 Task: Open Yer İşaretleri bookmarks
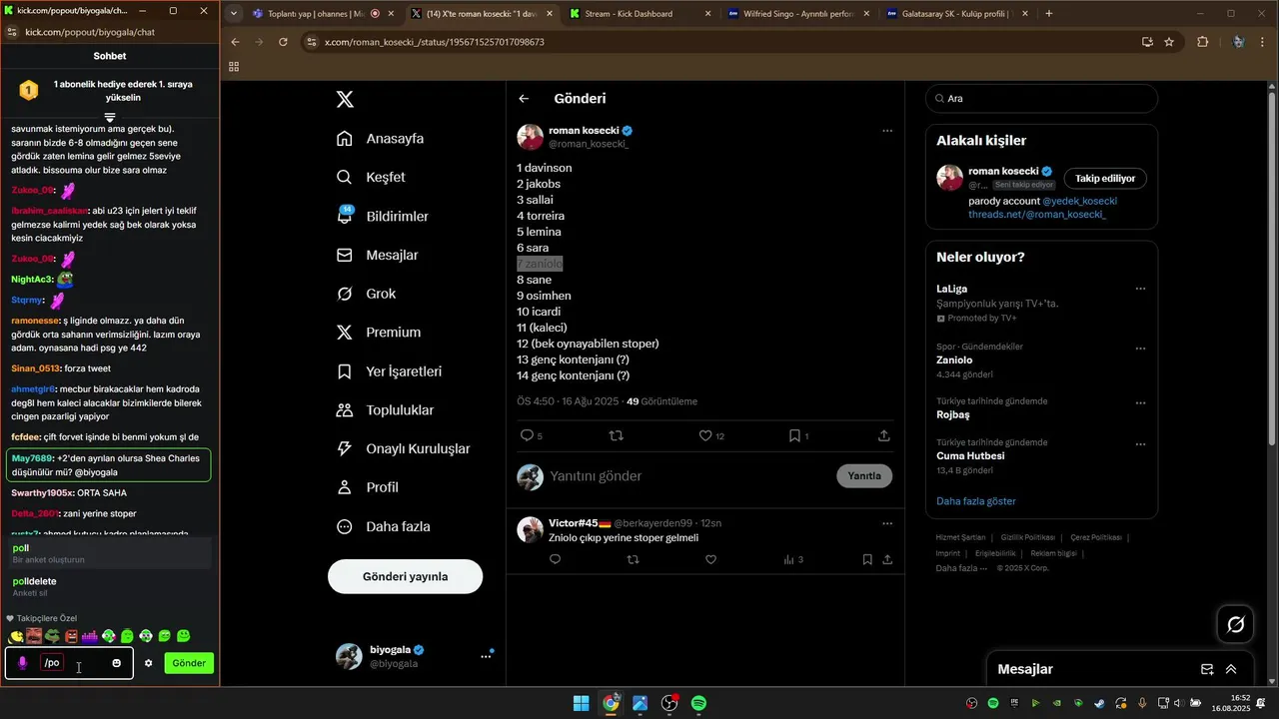(x=390, y=371)
